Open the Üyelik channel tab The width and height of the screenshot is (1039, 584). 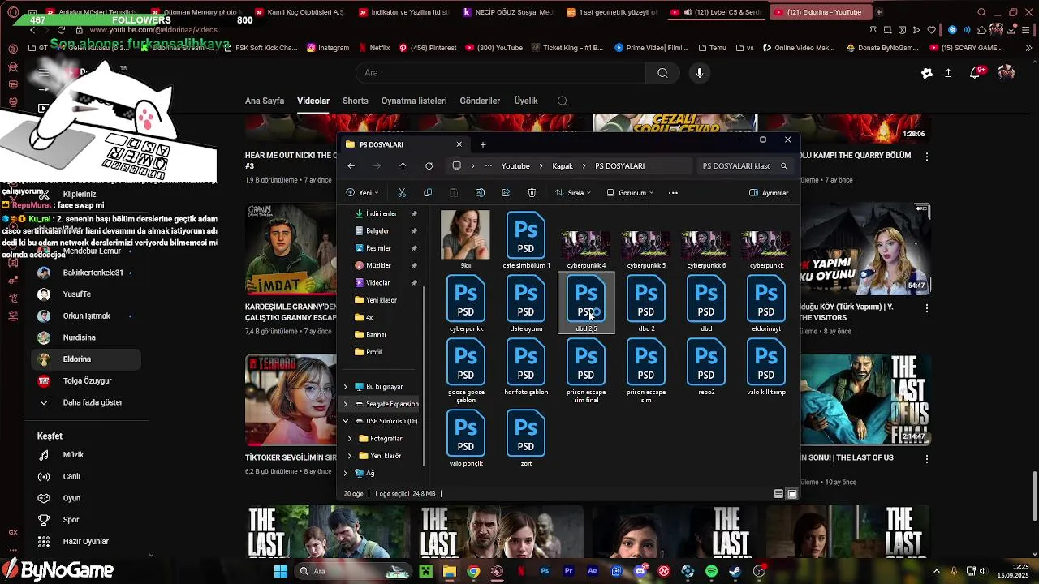point(526,101)
